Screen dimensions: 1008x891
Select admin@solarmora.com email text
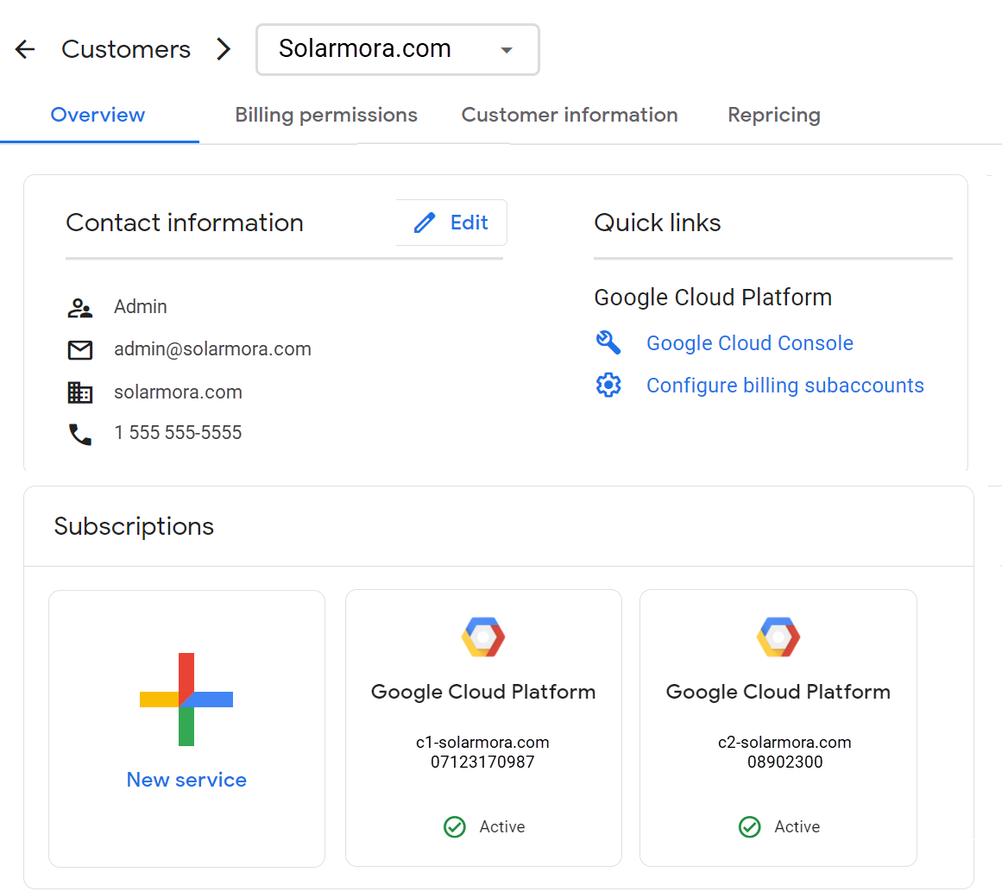pos(213,349)
